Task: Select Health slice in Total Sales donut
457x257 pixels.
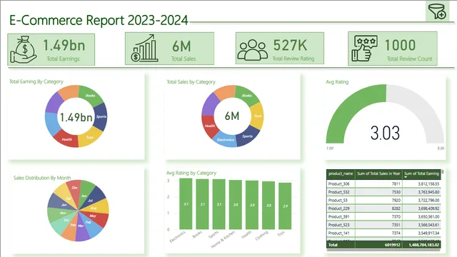Action: click(209, 126)
